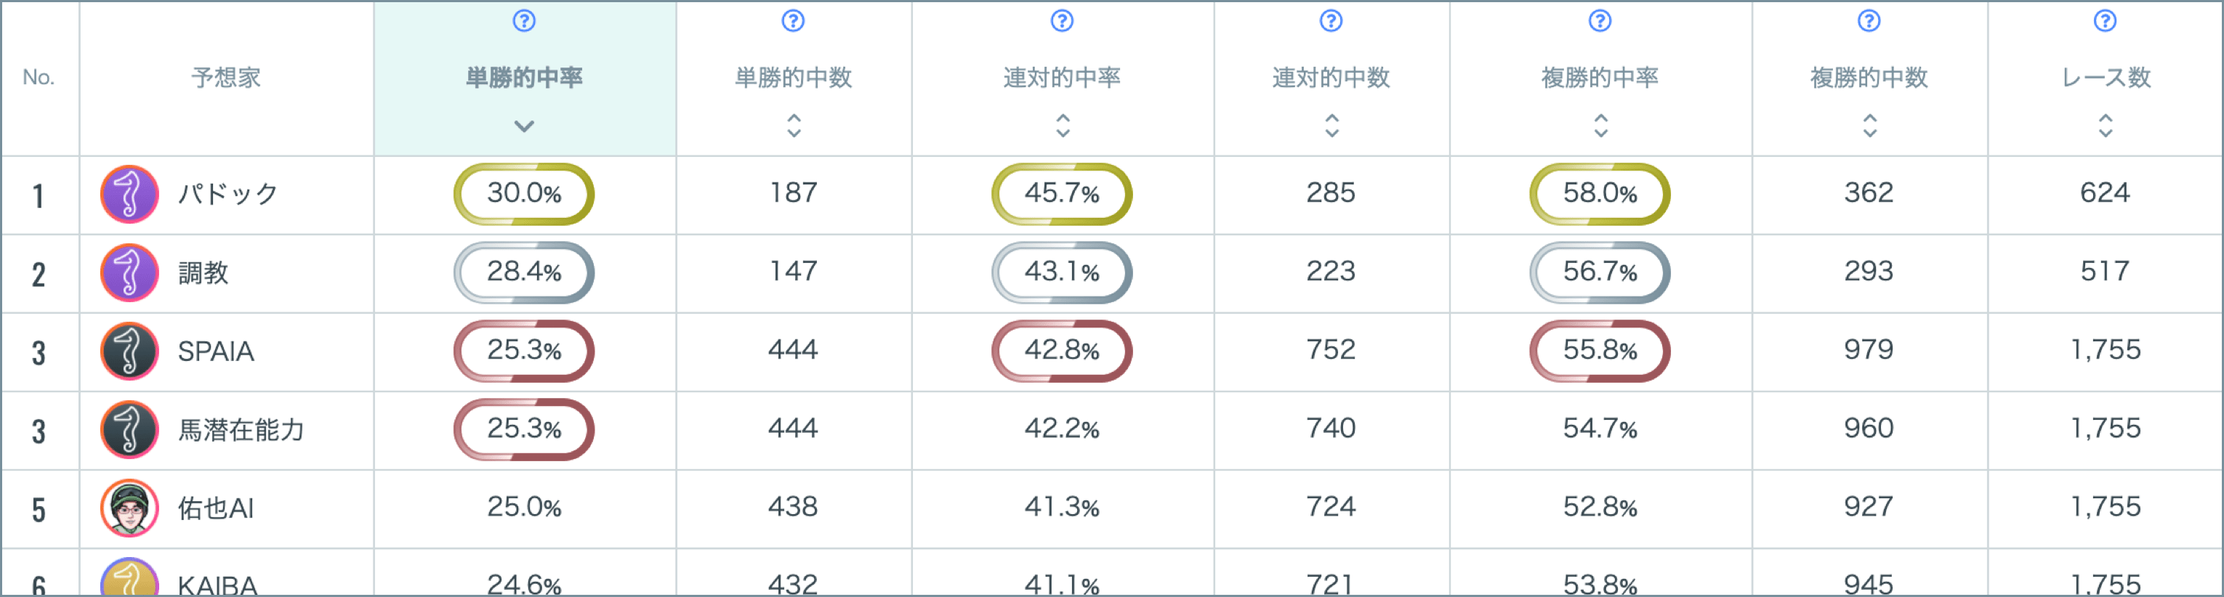Open the 馬潜在能力 predictor link
The height and width of the screenshot is (597, 2224).
(241, 430)
